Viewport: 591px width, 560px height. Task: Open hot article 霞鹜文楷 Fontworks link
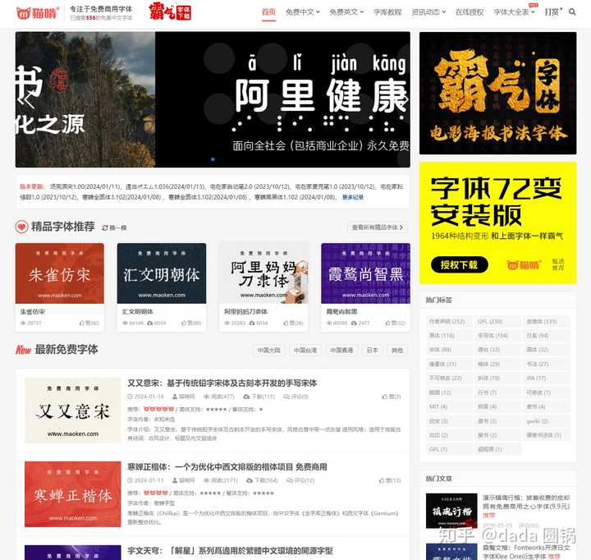tap(526, 552)
